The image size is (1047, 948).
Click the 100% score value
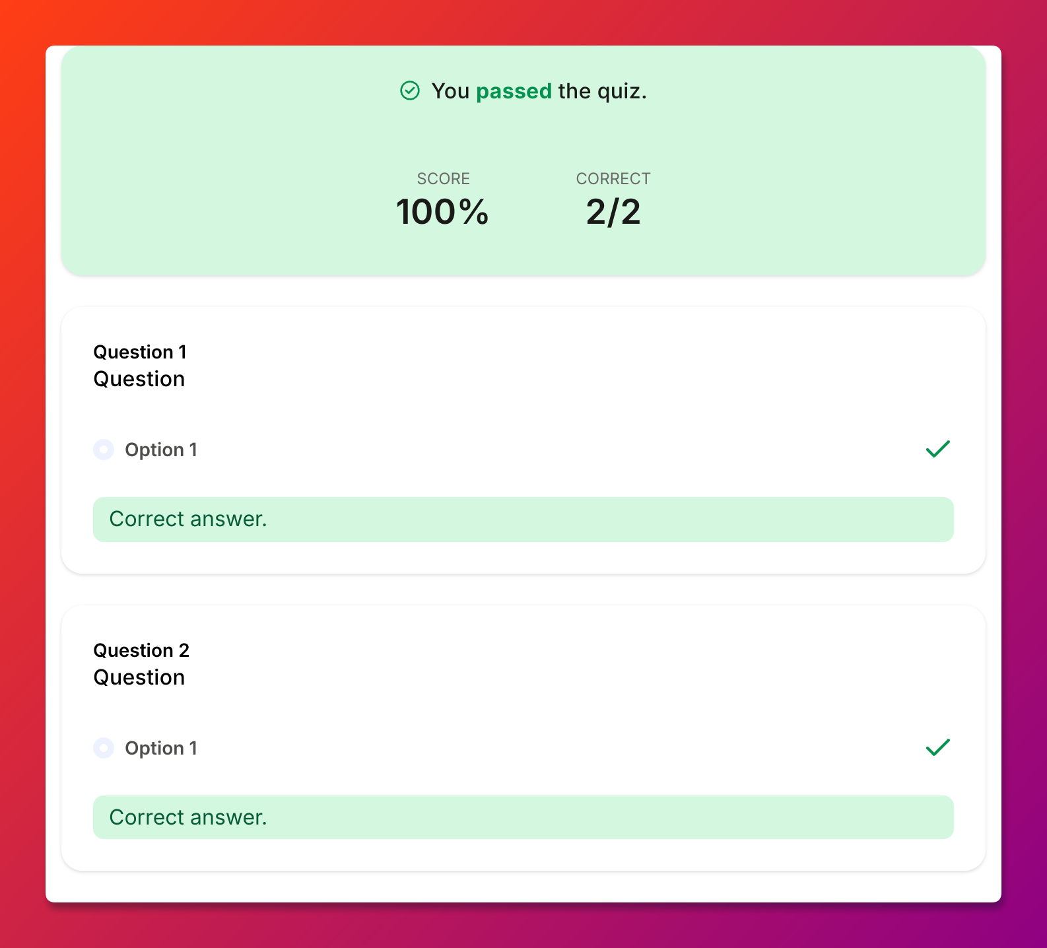(442, 212)
